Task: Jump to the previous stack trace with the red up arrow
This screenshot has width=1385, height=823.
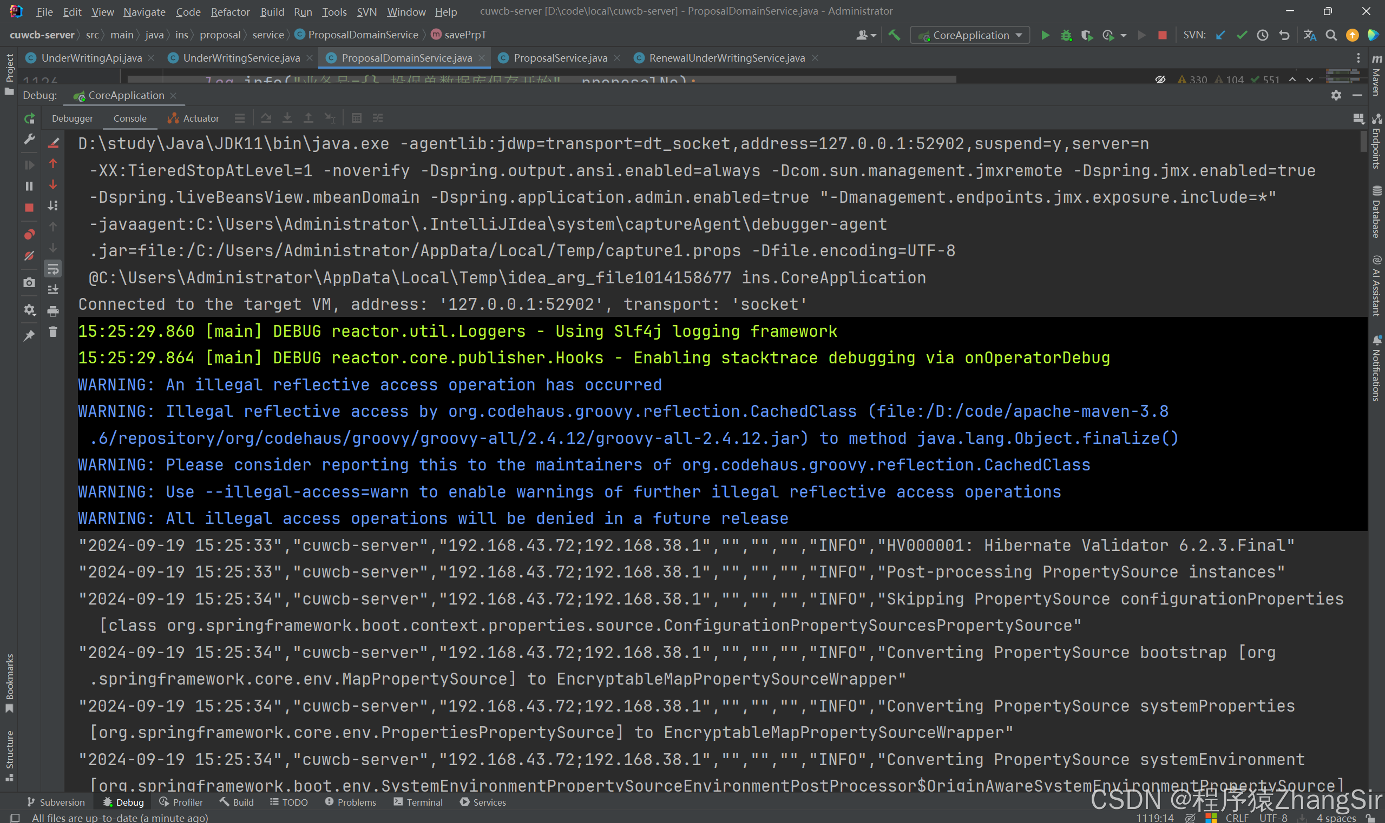Action: tap(53, 164)
